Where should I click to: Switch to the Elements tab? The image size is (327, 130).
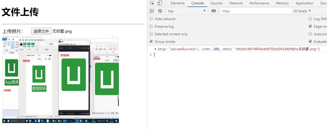point(177,3)
